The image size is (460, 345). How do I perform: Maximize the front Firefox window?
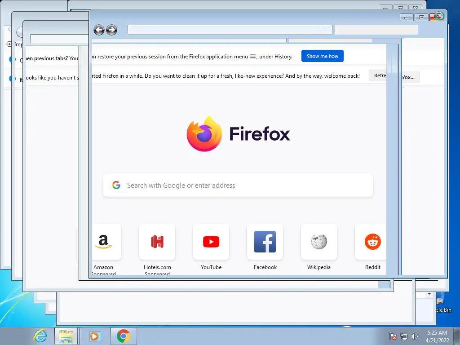pos(421,18)
